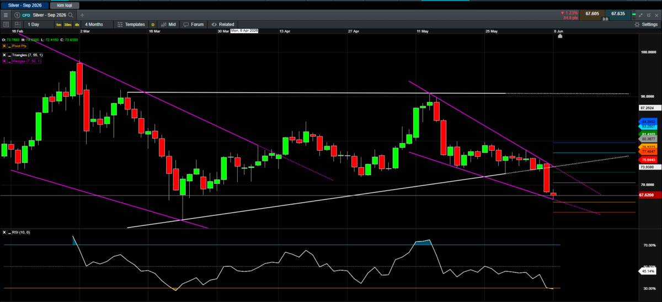This screenshot has height=302, width=662.
Task: Open the hamburger menu icon
Action: [x=6, y=15]
